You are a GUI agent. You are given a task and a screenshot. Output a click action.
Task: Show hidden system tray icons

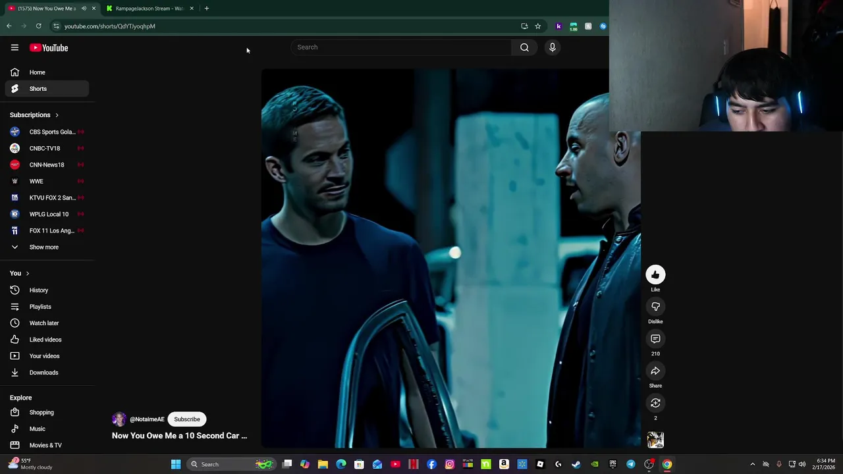[x=753, y=465]
